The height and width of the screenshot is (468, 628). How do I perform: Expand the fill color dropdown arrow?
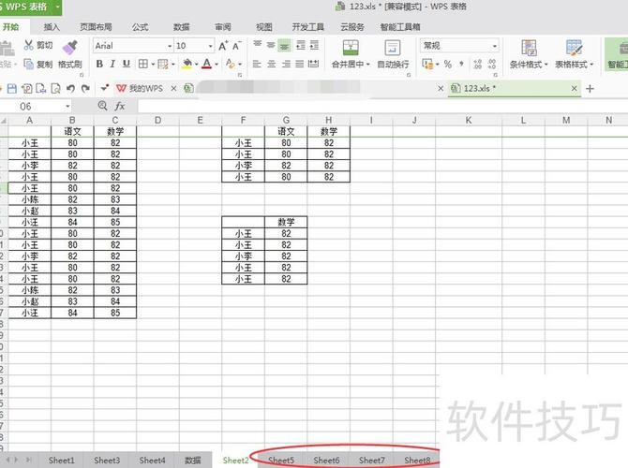pyautogui.click(x=196, y=64)
